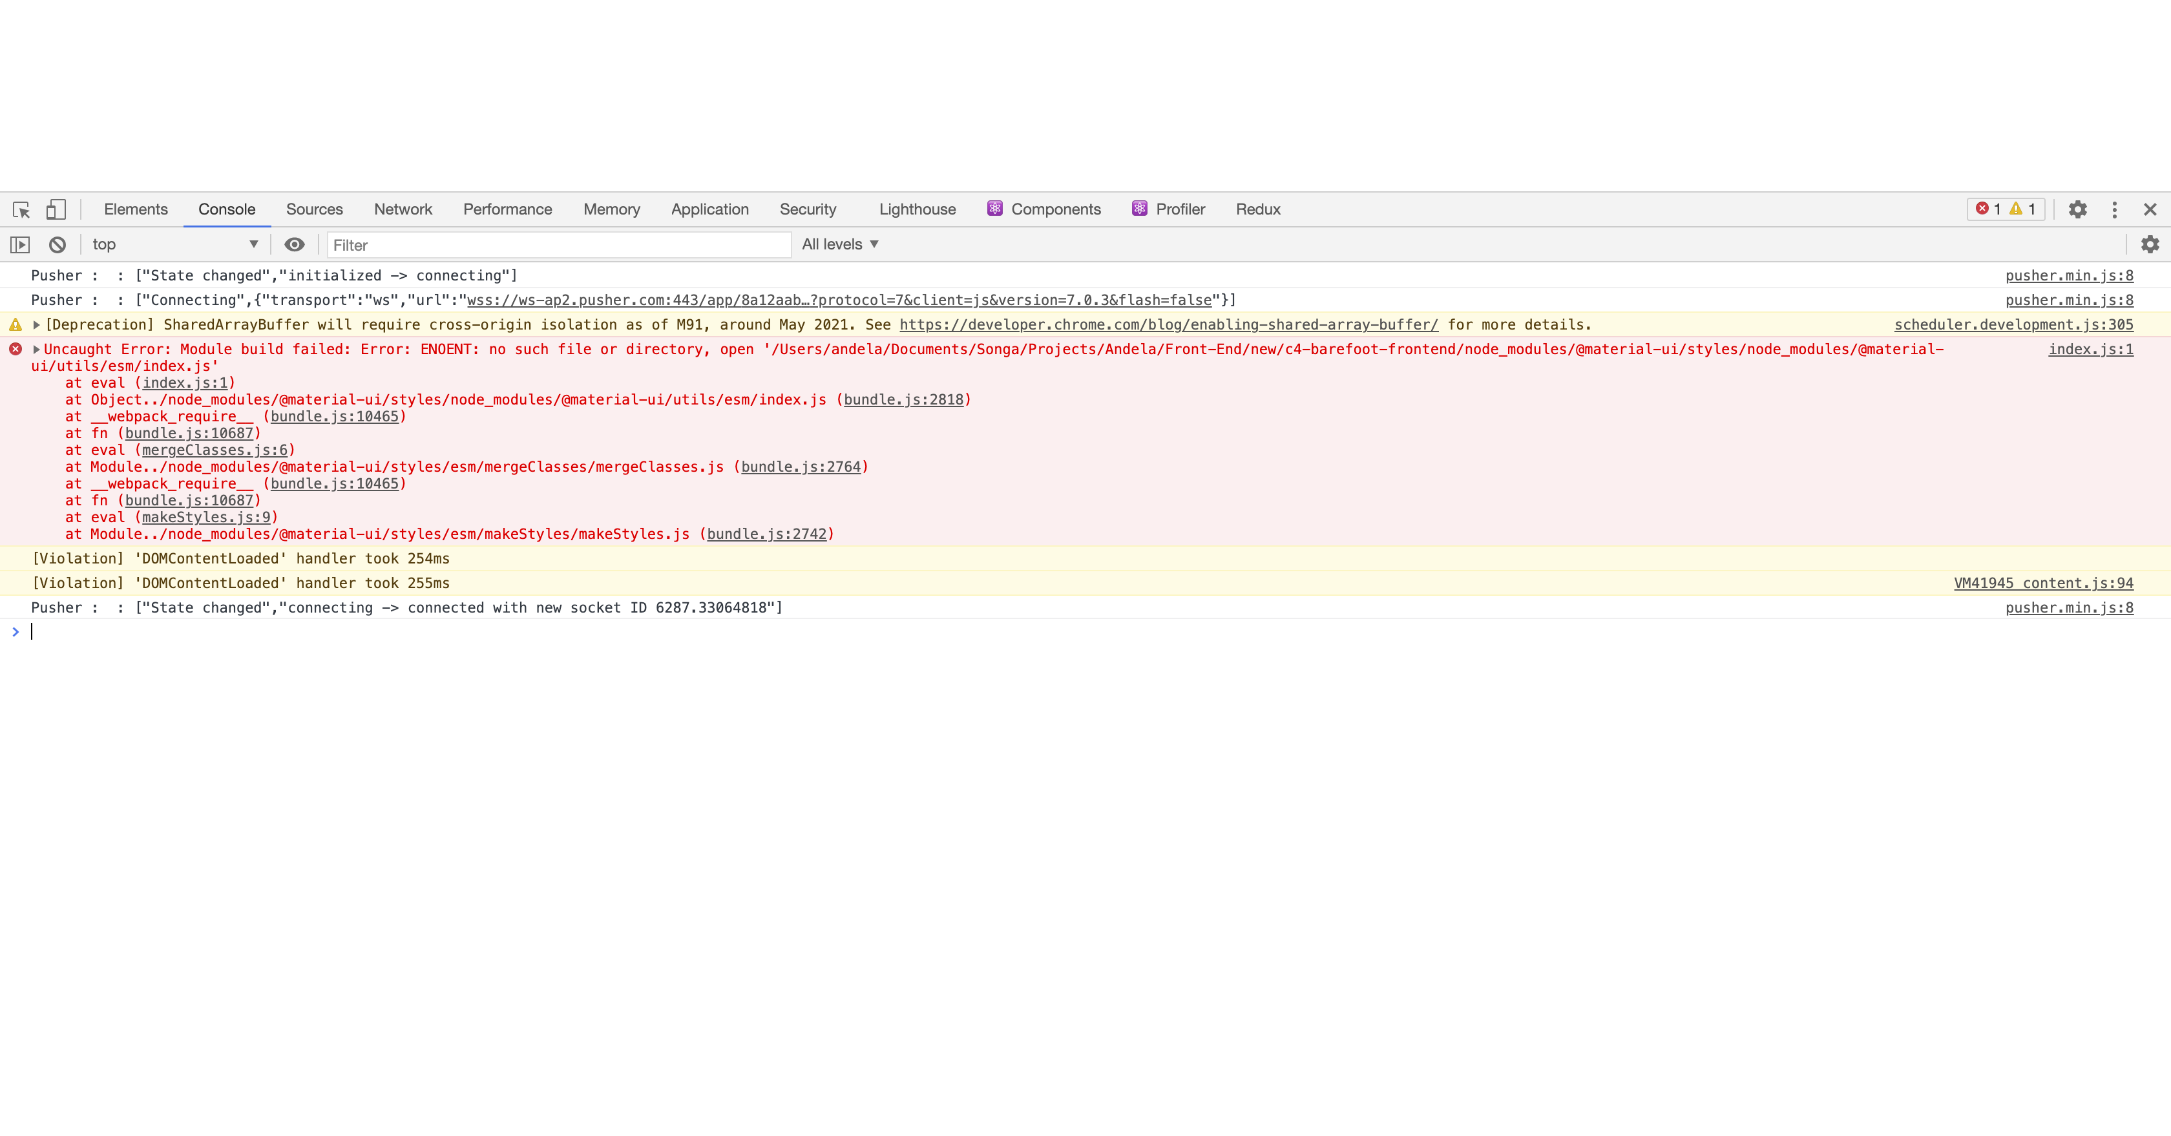The image size is (2171, 1136).
Task: Switch to the Network tab
Action: pos(403,209)
